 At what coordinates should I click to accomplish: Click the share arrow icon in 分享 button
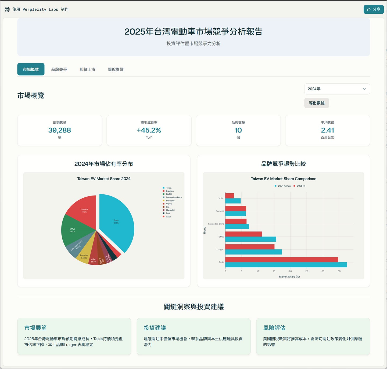pyautogui.click(x=369, y=9)
